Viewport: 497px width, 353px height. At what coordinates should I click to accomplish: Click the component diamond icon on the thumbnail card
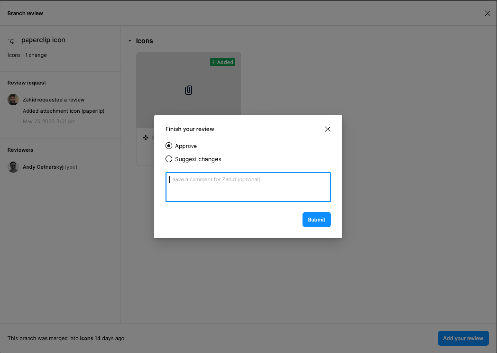coord(146,137)
